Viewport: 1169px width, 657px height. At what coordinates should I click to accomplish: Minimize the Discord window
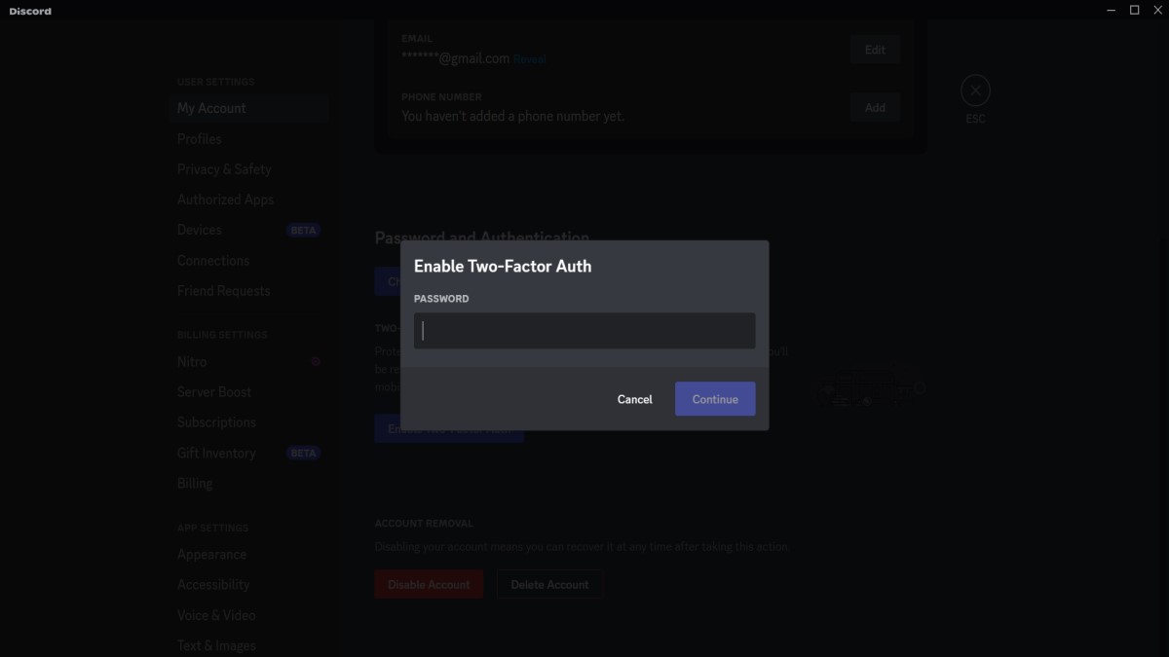(x=1112, y=10)
